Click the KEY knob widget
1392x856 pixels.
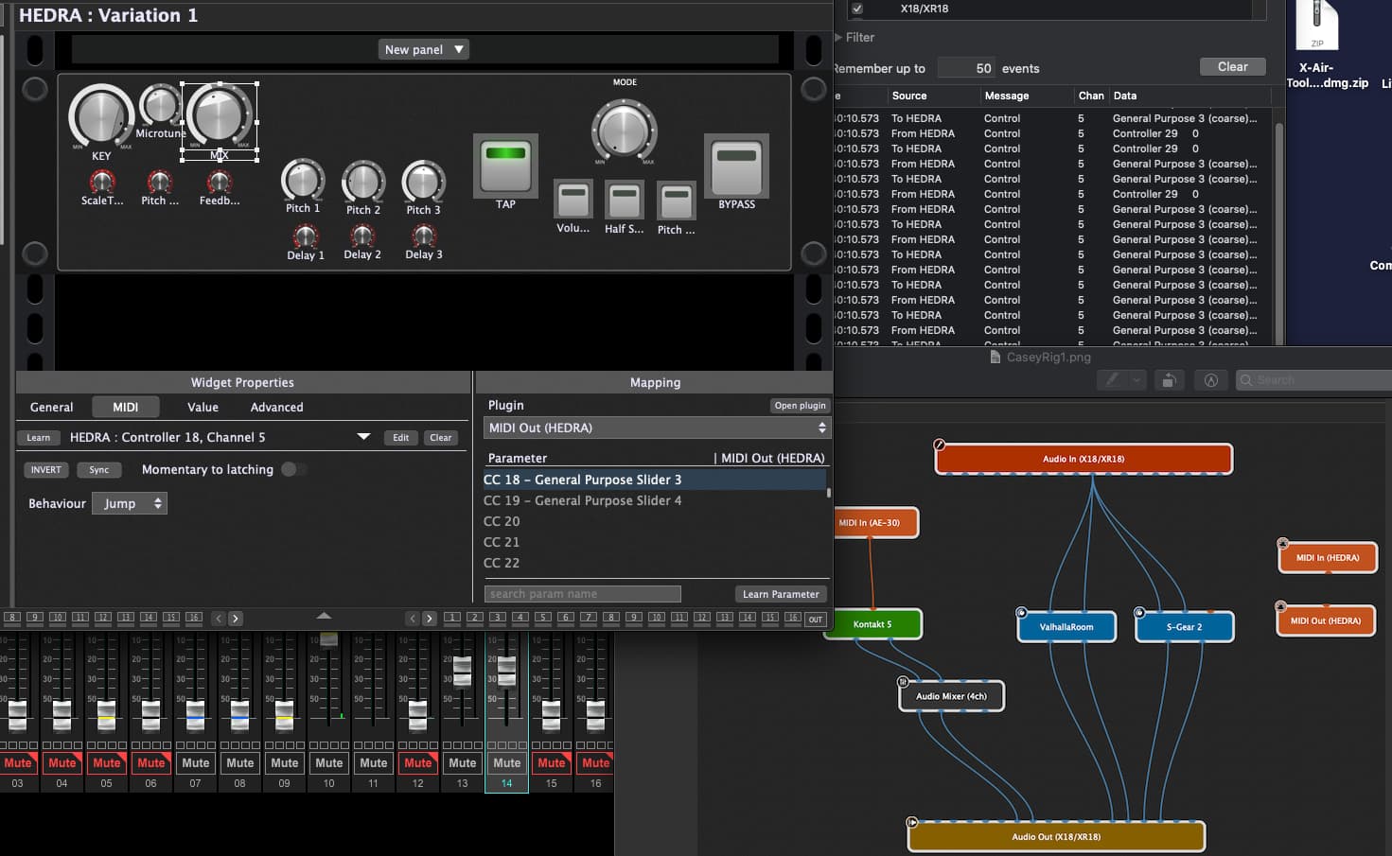[99, 117]
